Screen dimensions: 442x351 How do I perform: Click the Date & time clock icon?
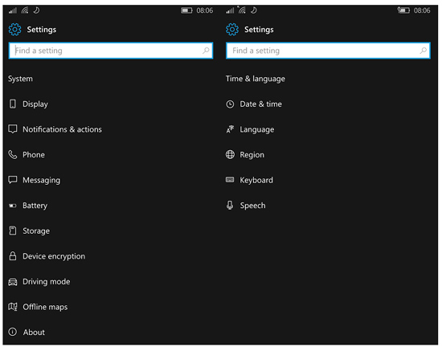[230, 104]
